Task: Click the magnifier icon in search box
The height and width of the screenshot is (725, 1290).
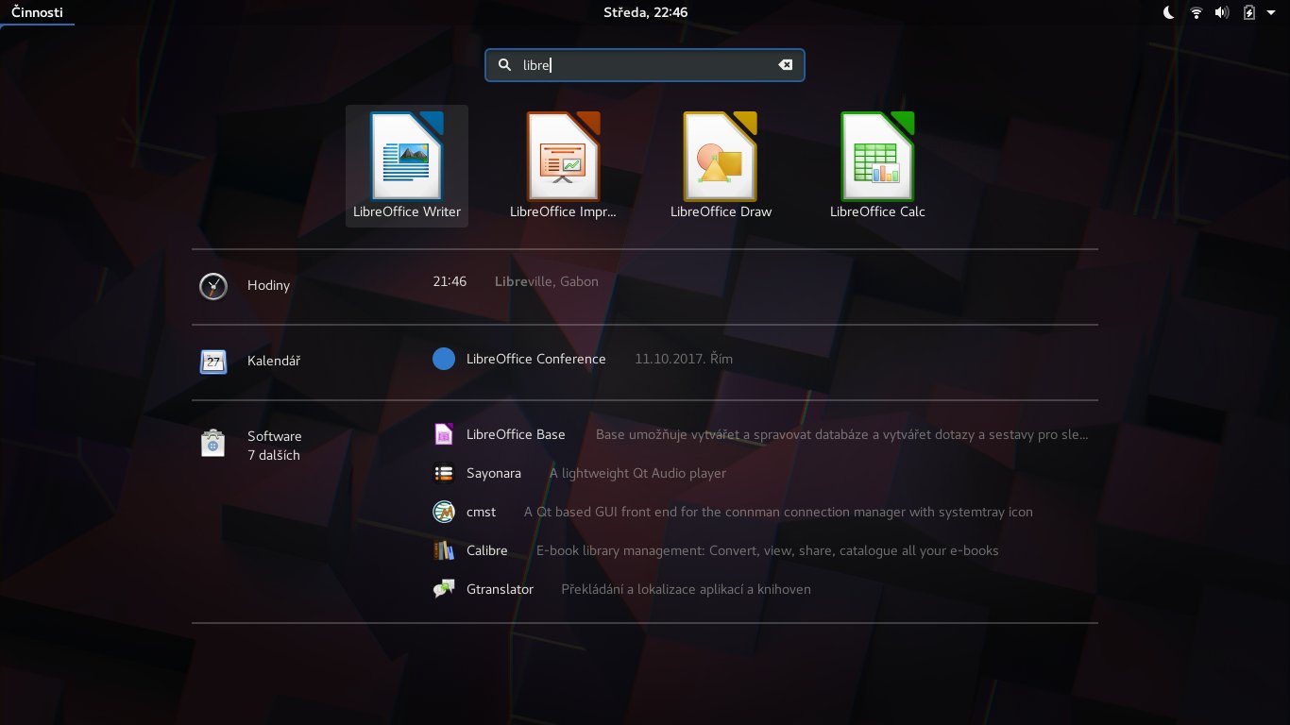Action: 504,65
